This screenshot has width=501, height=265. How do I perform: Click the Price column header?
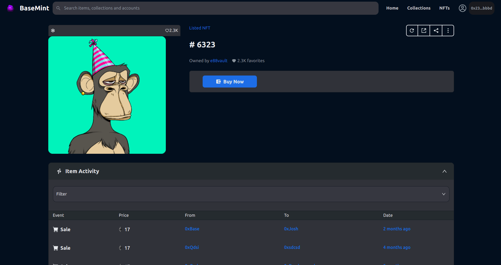point(124,215)
